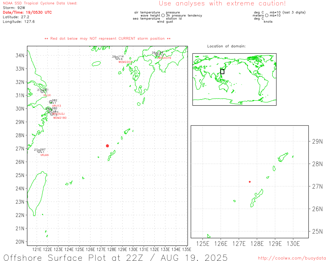The width and height of the screenshot is (326, 261).
Task: Click the Latitude: 27.2 text
Action: coord(16,17)
